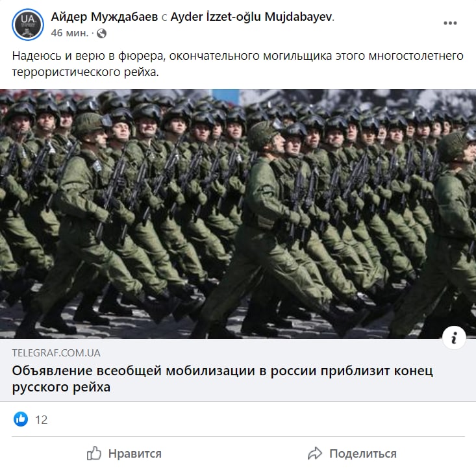Image resolution: width=476 pixels, height=470 pixels.
Task: Open Айдер Муждабаев author profile link
Action: pos(105,17)
